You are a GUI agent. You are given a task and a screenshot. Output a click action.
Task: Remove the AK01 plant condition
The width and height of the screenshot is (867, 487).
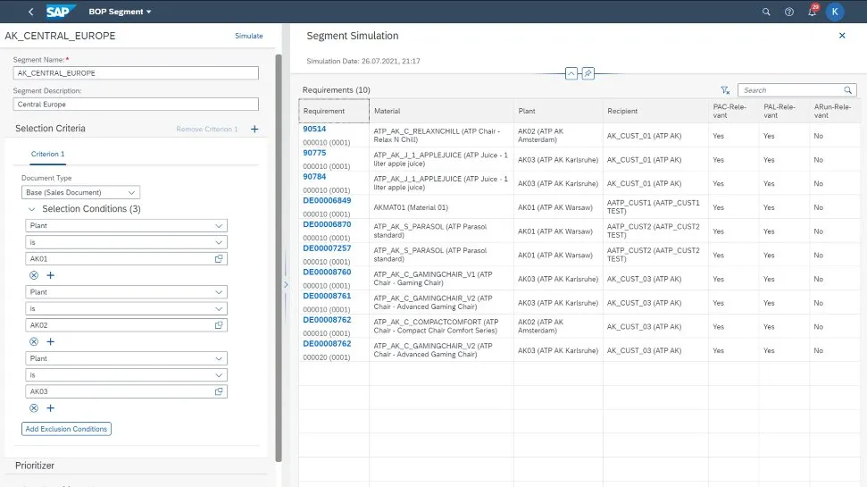[x=34, y=275]
